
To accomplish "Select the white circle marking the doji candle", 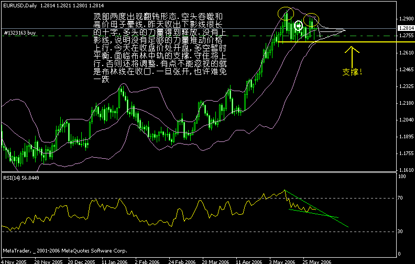I will pyautogui.click(x=298, y=26).
